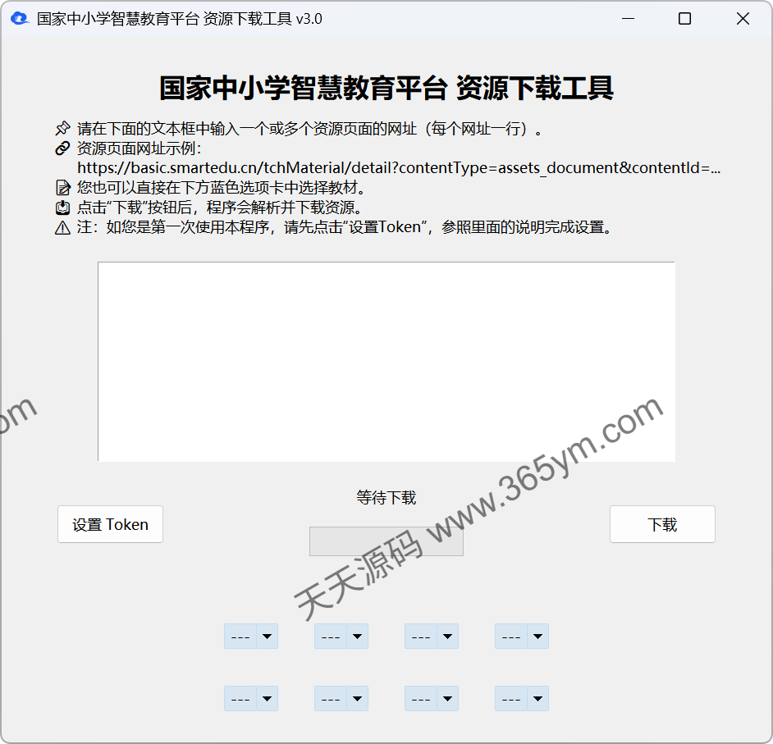Open the fourth dropdown in the bottom row
773x744 pixels.
521,698
